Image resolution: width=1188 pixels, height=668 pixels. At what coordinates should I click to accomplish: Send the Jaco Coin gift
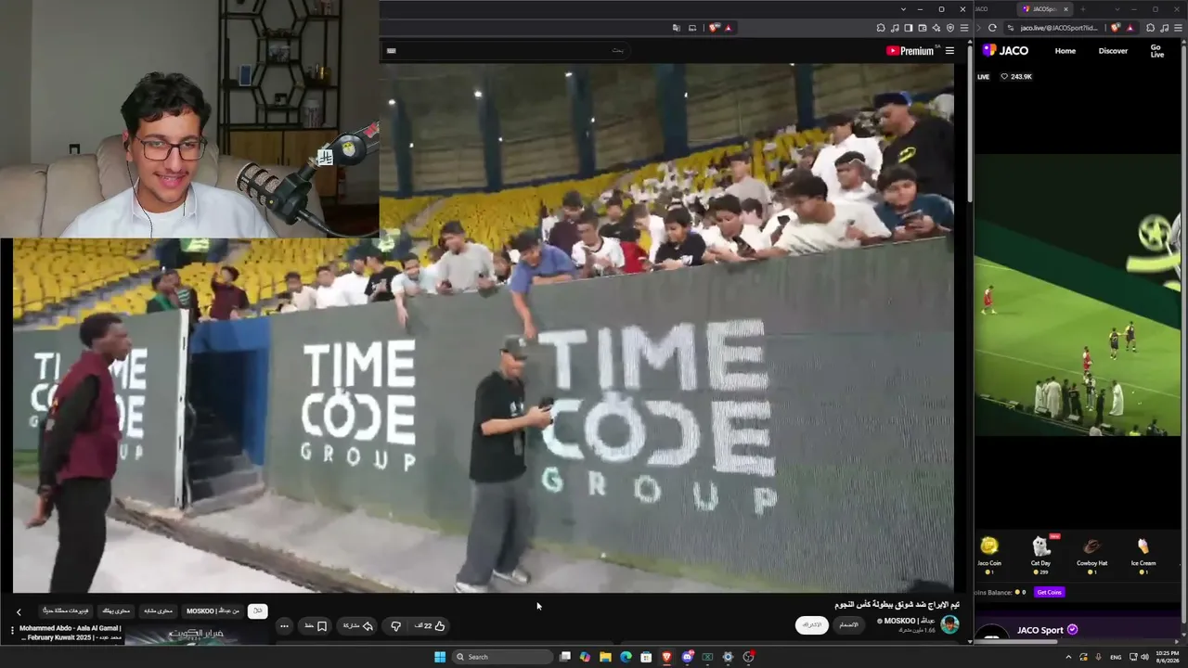(x=989, y=553)
